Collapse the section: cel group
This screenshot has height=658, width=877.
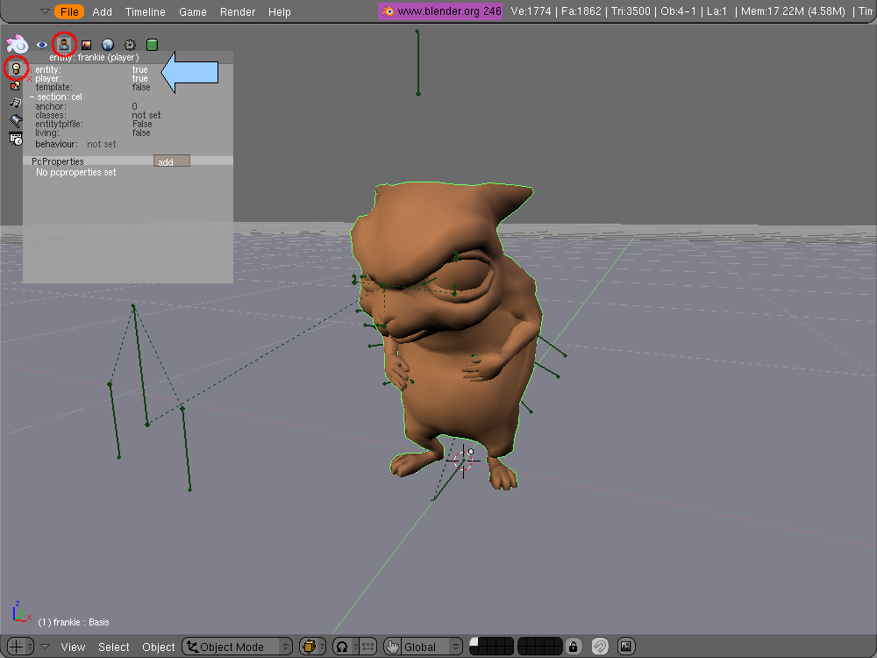(x=32, y=97)
